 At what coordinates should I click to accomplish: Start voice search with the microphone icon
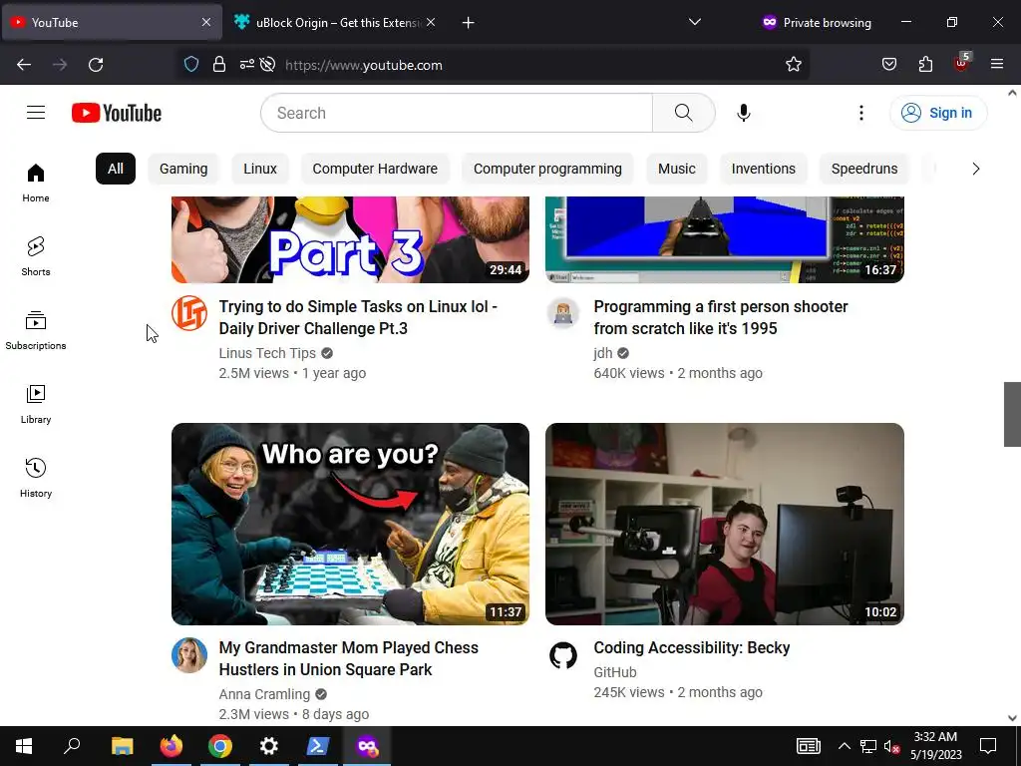tap(744, 113)
